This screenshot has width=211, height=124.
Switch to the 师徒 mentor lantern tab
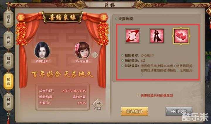pyautogui.click(x=8, y=40)
